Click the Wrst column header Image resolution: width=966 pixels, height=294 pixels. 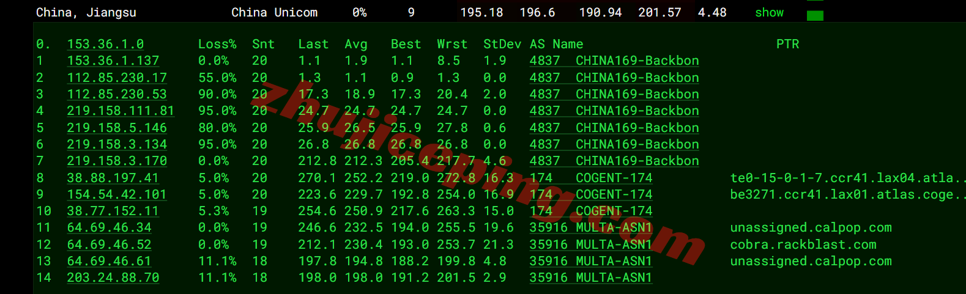452,44
